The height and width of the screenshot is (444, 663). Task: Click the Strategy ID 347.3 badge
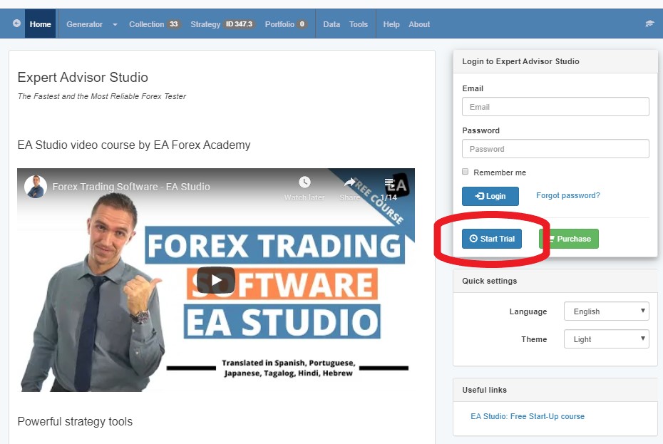pos(239,24)
